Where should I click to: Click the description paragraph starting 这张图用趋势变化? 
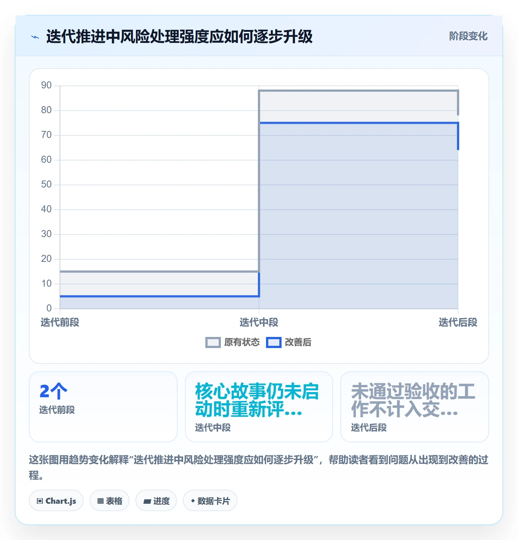pos(259,468)
